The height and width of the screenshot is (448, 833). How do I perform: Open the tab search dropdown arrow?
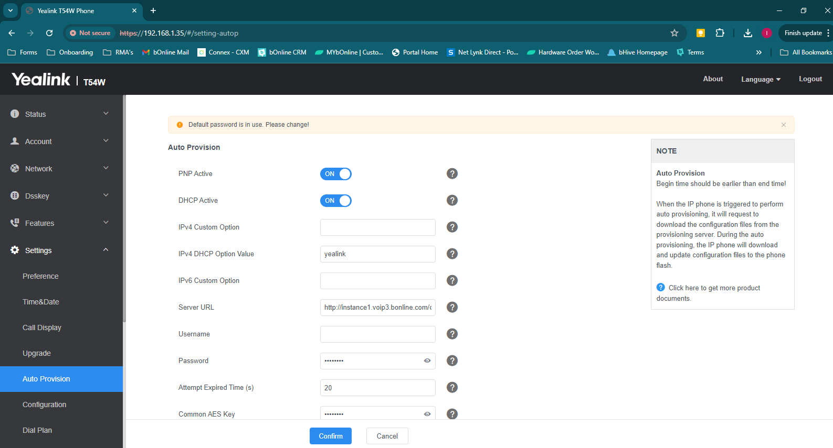click(x=10, y=10)
